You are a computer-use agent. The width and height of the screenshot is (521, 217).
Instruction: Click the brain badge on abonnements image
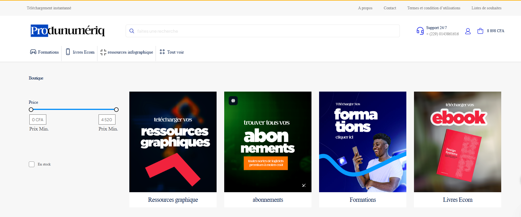233,101
